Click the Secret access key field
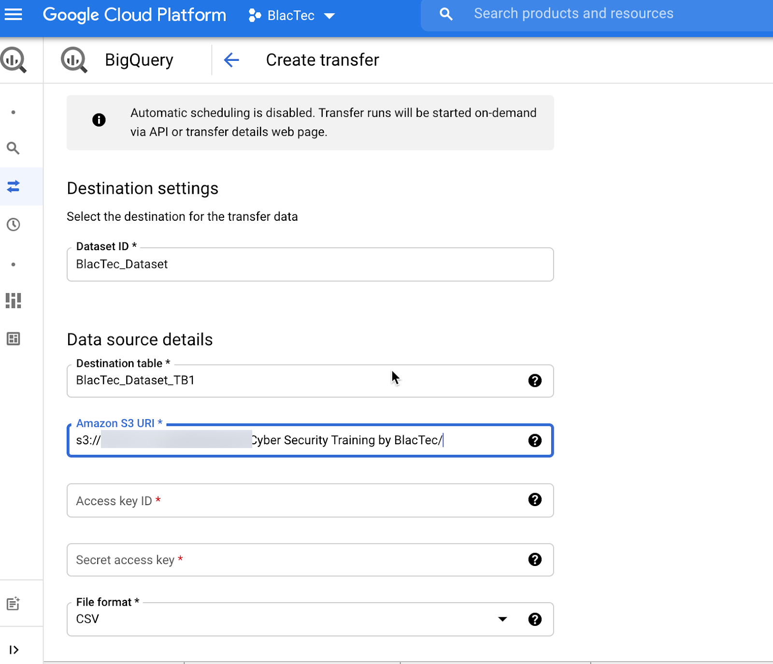Image resolution: width=773 pixels, height=664 pixels. click(310, 560)
